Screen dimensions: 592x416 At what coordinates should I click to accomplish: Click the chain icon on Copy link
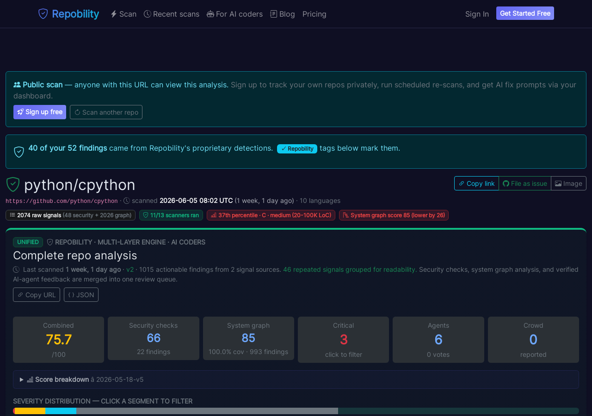(462, 184)
